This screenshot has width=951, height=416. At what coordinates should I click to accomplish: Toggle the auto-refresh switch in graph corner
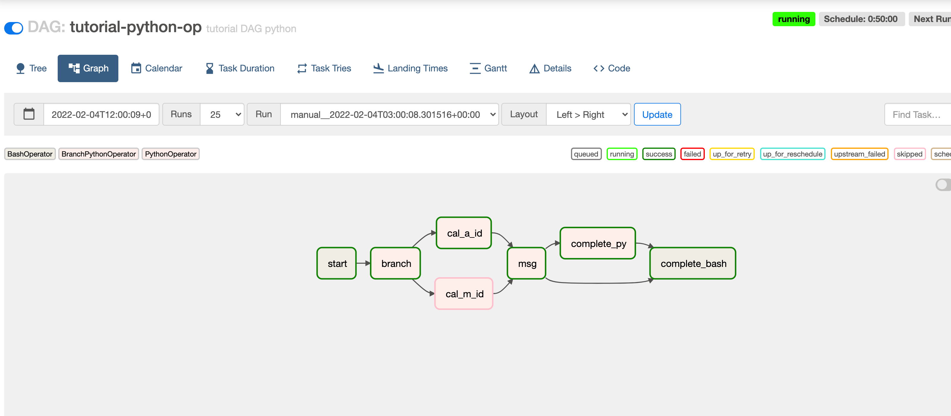point(942,184)
